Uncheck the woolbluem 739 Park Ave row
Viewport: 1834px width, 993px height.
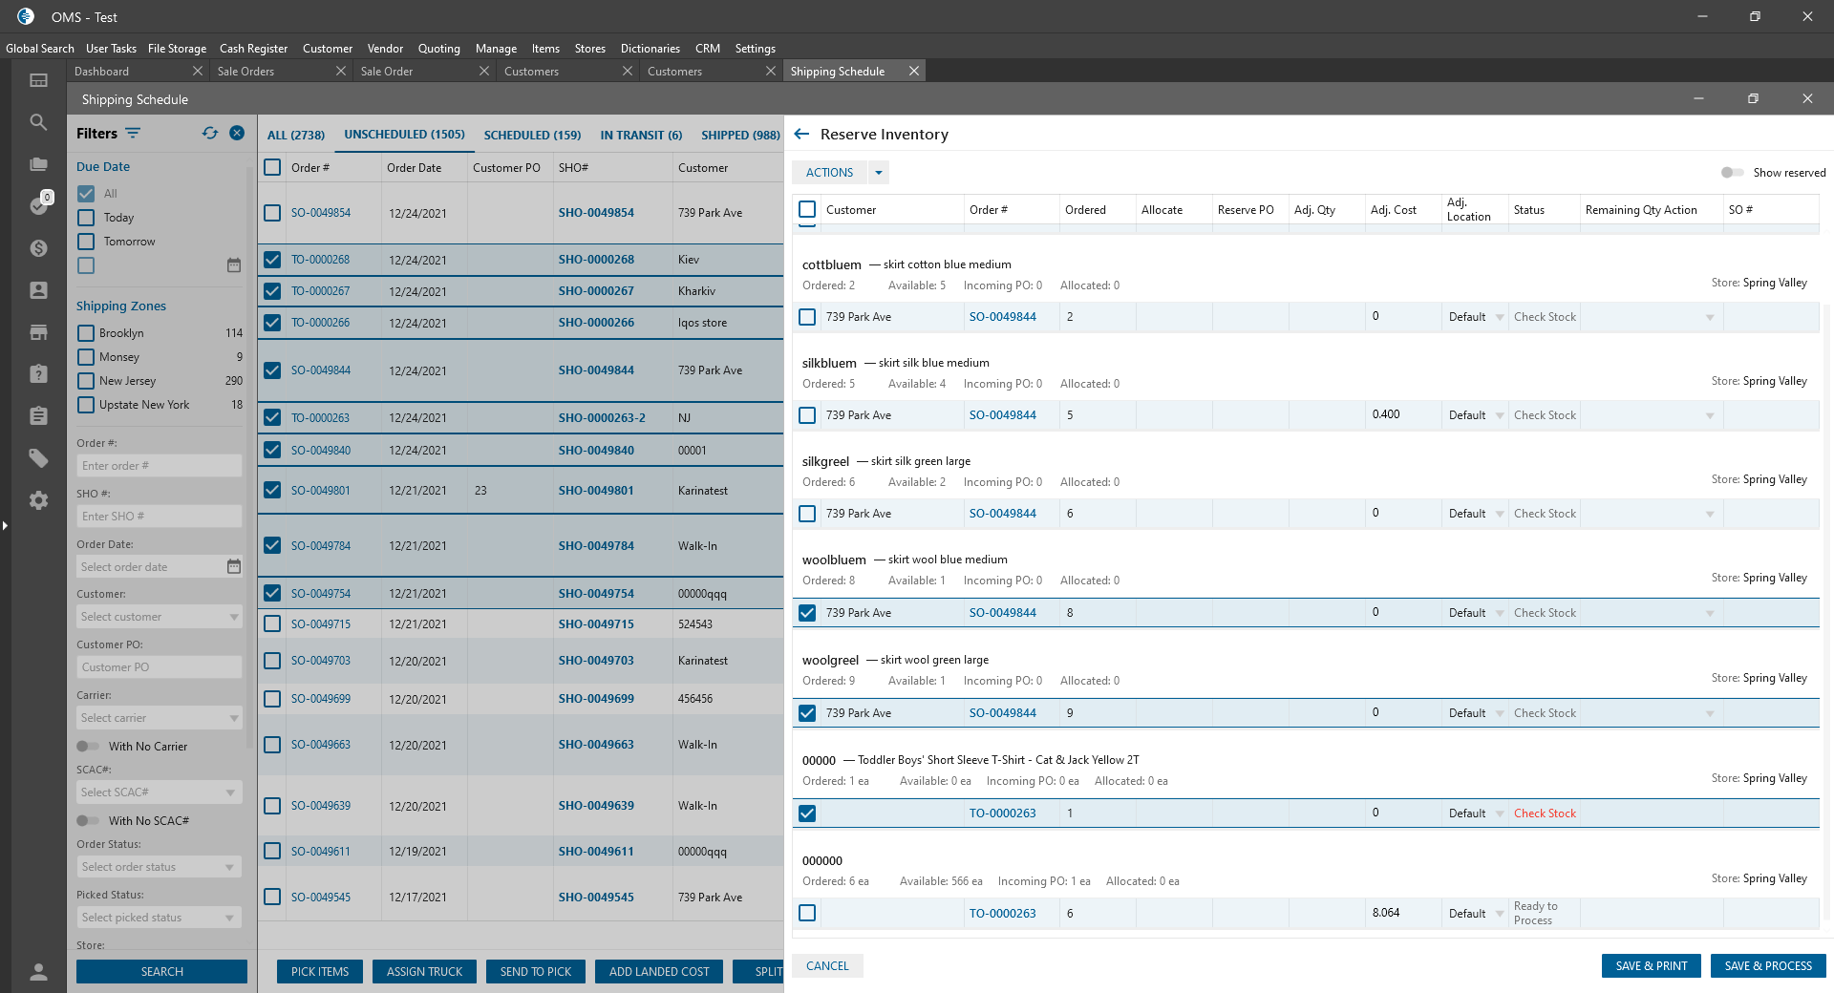[x=807, y=613]
